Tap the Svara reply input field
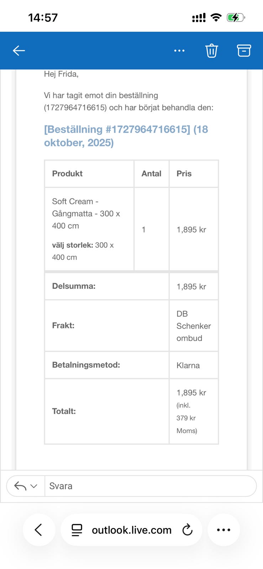This screenshot has height=569, width=263. (x=149, y=486)
